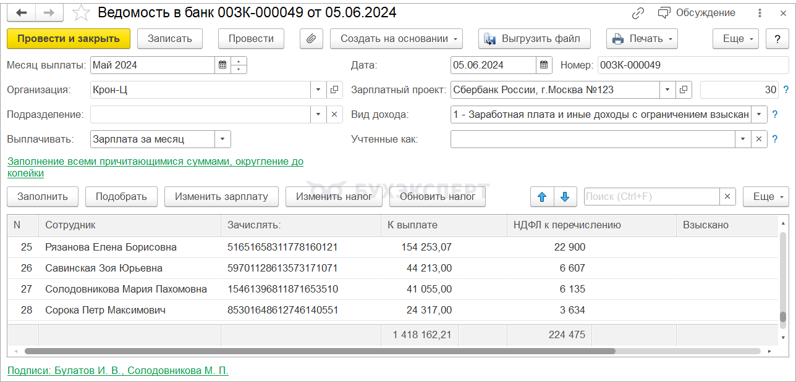Show help next to value 30

[x=786, y=90]
